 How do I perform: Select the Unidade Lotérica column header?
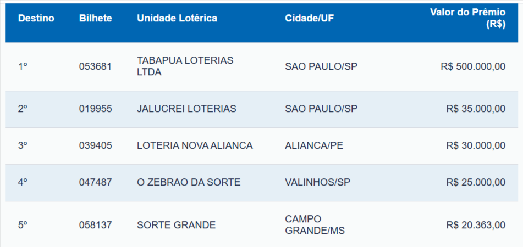[177, 18]
